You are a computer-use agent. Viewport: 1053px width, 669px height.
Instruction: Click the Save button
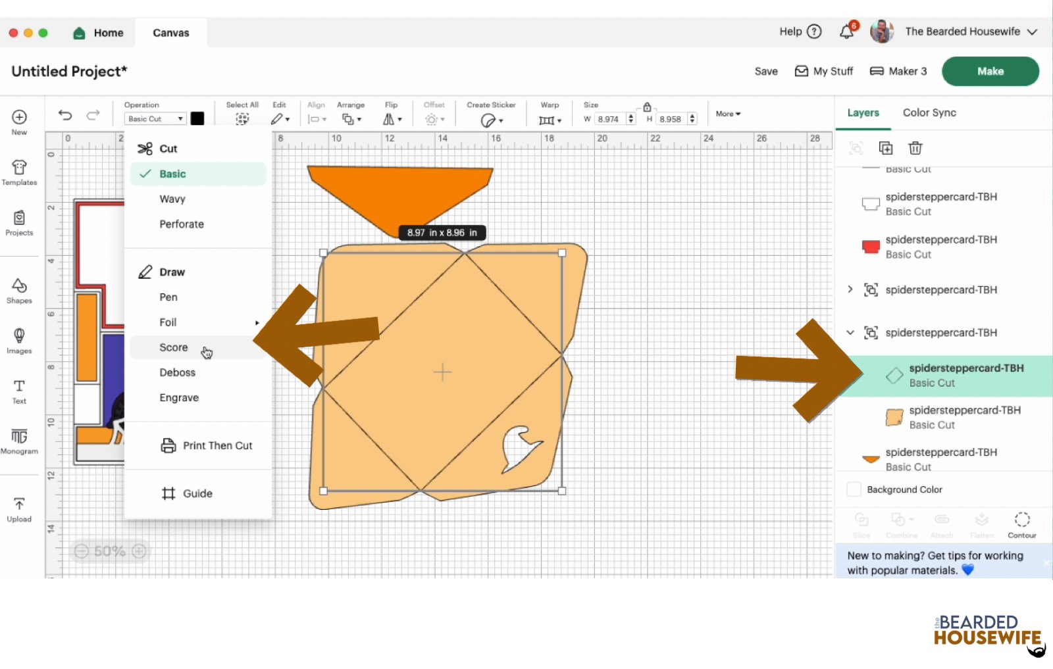point(766,71)
